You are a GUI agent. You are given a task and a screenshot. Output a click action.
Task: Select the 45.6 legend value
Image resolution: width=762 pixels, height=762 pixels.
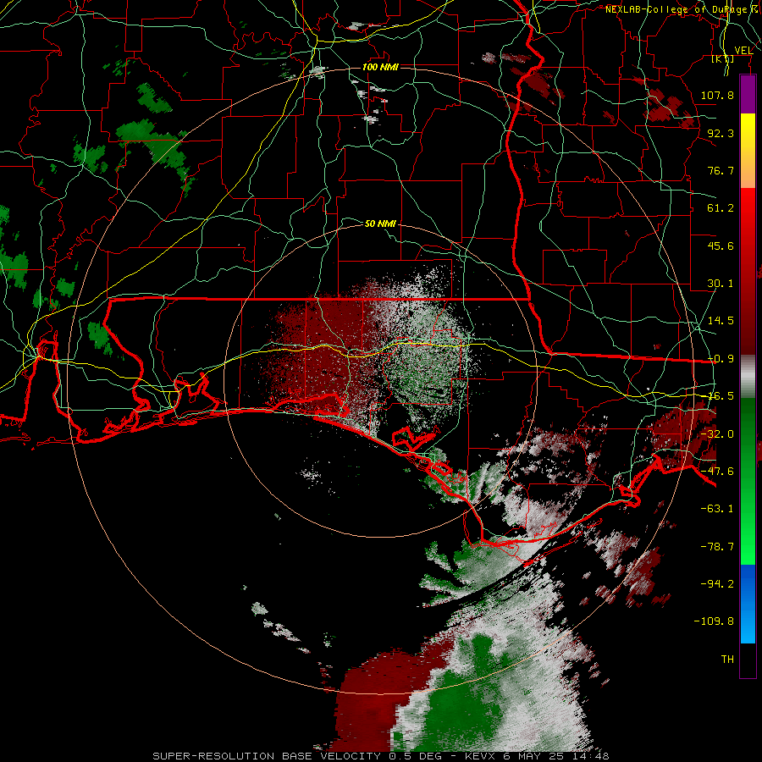point(721,246)
